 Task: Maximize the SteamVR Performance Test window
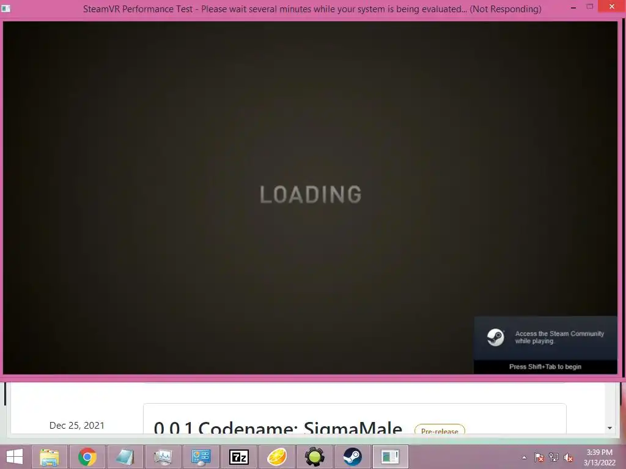(590, 6)
